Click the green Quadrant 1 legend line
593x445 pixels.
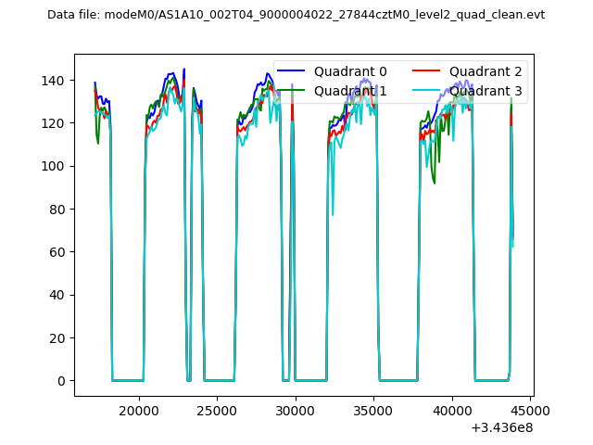pos(293,91)
